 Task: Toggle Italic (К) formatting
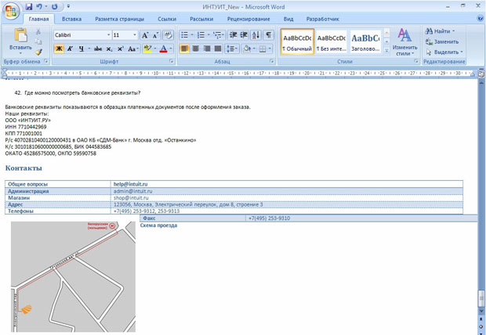click(x=70, y=49)
